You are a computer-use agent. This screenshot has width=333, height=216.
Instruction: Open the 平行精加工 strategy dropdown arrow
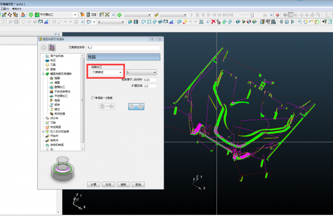tap(75, 15)
